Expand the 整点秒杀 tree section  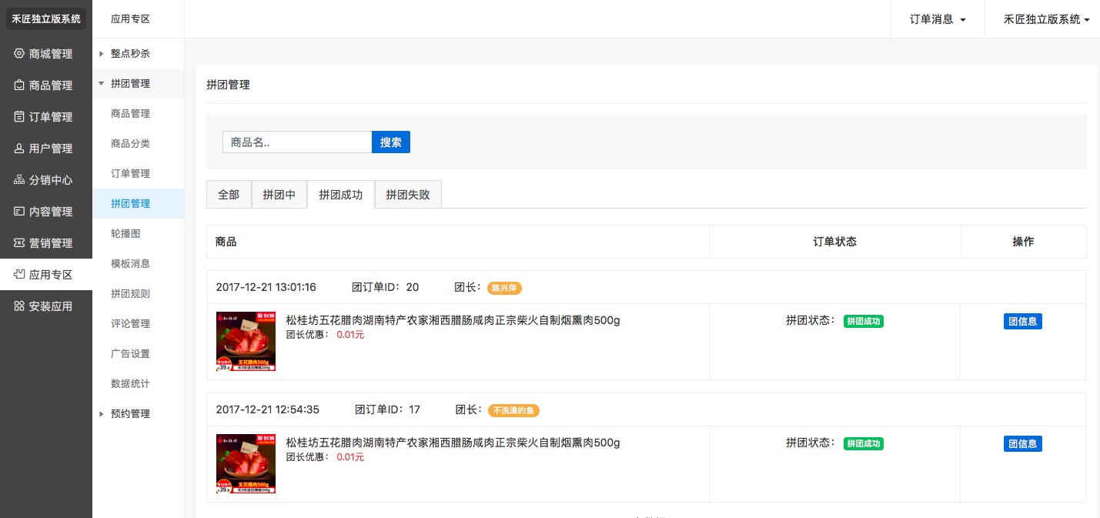point(101,54)
